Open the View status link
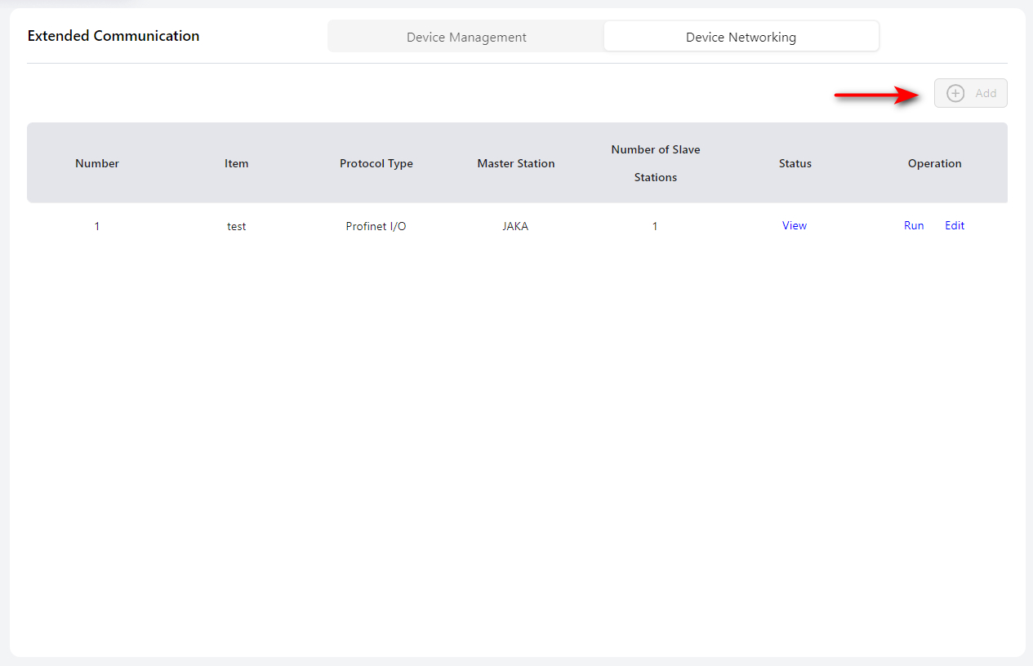Viewport: 1033px width, 666px height. (794, 226)
